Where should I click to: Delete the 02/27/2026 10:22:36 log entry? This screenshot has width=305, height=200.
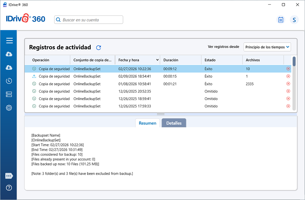[x=288, y=69]
